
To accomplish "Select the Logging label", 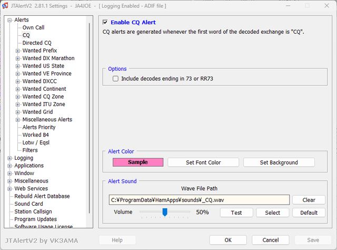I will tap(24, 158).
